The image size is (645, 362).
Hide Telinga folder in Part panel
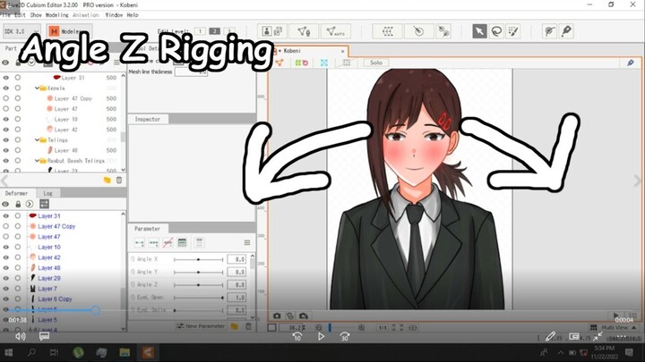tap(5, 140)
